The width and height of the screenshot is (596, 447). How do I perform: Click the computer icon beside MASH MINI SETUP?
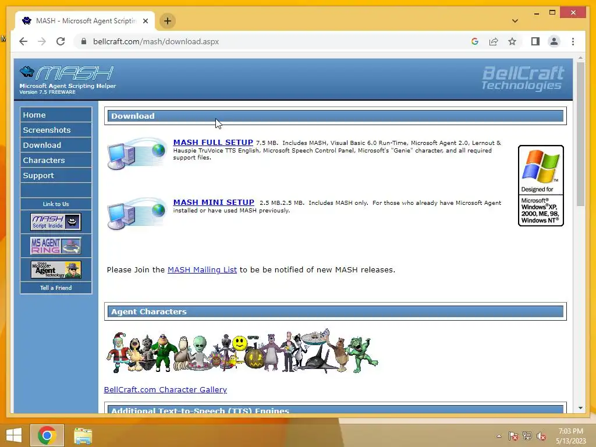tap(137, 214)
